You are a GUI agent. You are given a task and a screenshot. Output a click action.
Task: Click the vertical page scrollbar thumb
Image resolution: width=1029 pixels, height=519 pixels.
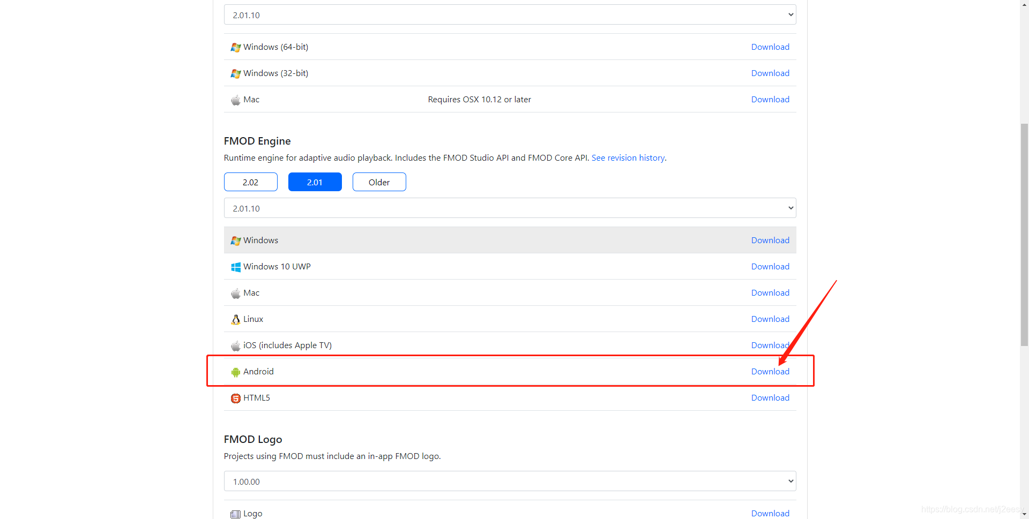pyautogui.click(x=1024, y=235)
